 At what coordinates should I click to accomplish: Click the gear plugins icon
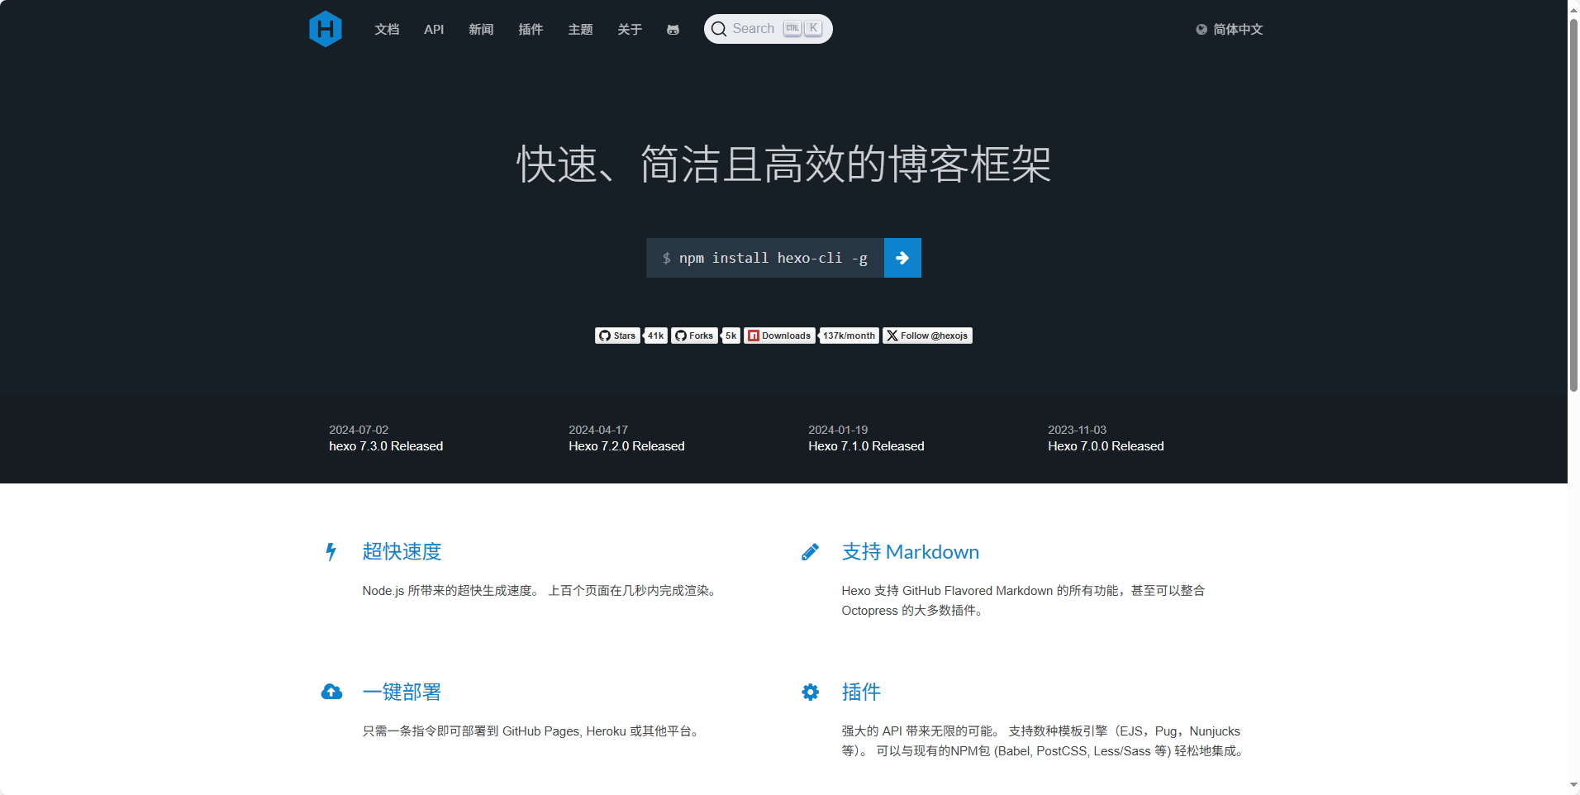coord(811,692)
